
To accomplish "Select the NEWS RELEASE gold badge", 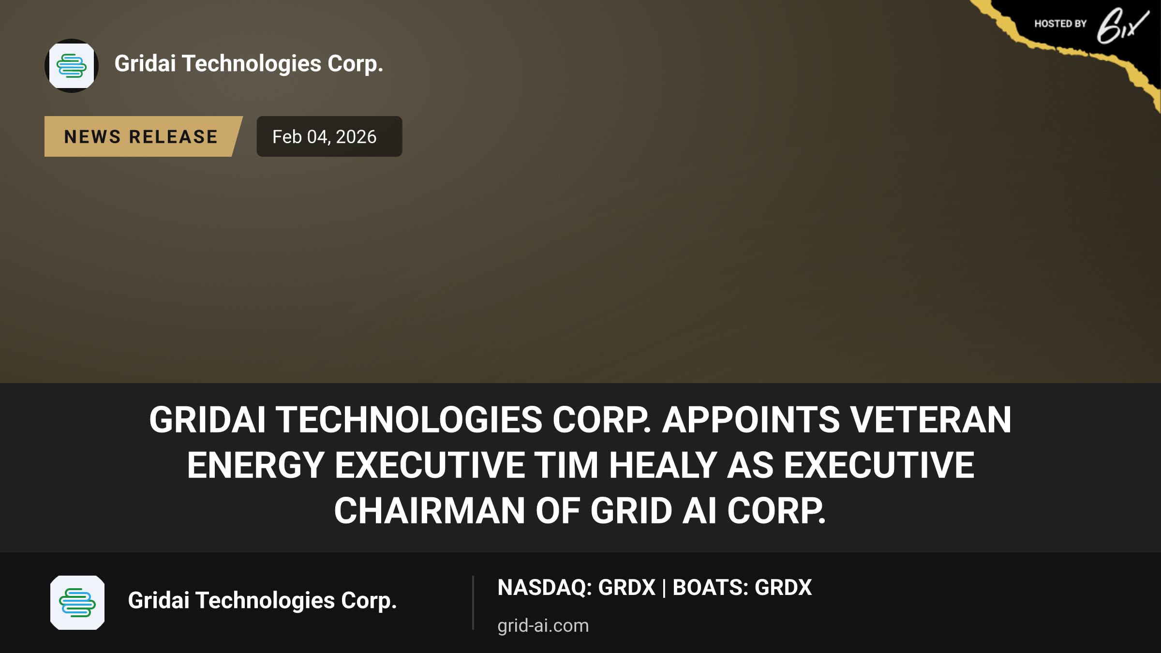I will (143, 136).
